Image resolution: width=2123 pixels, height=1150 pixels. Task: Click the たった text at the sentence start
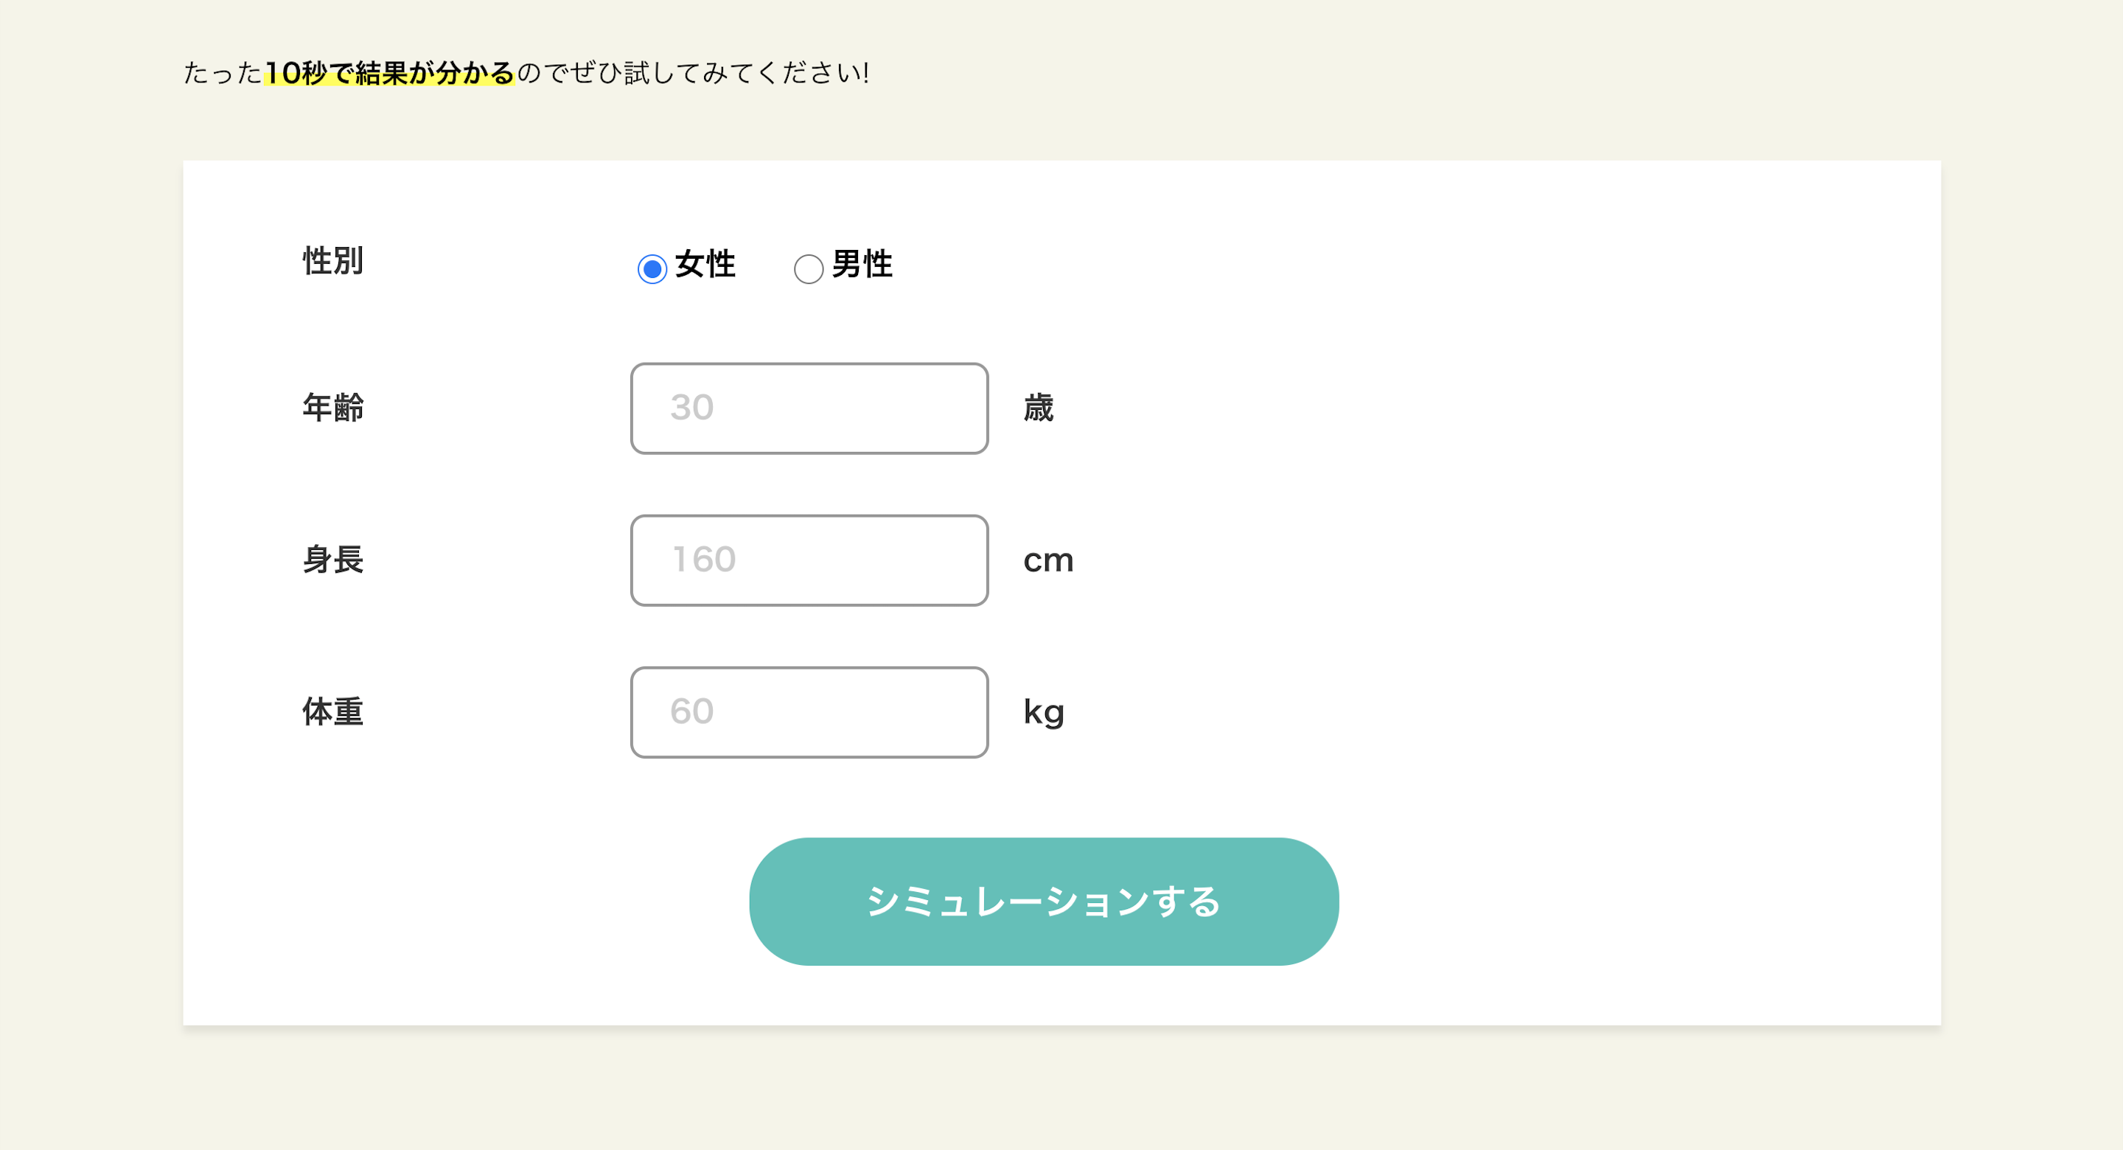(x=223, y=72)
